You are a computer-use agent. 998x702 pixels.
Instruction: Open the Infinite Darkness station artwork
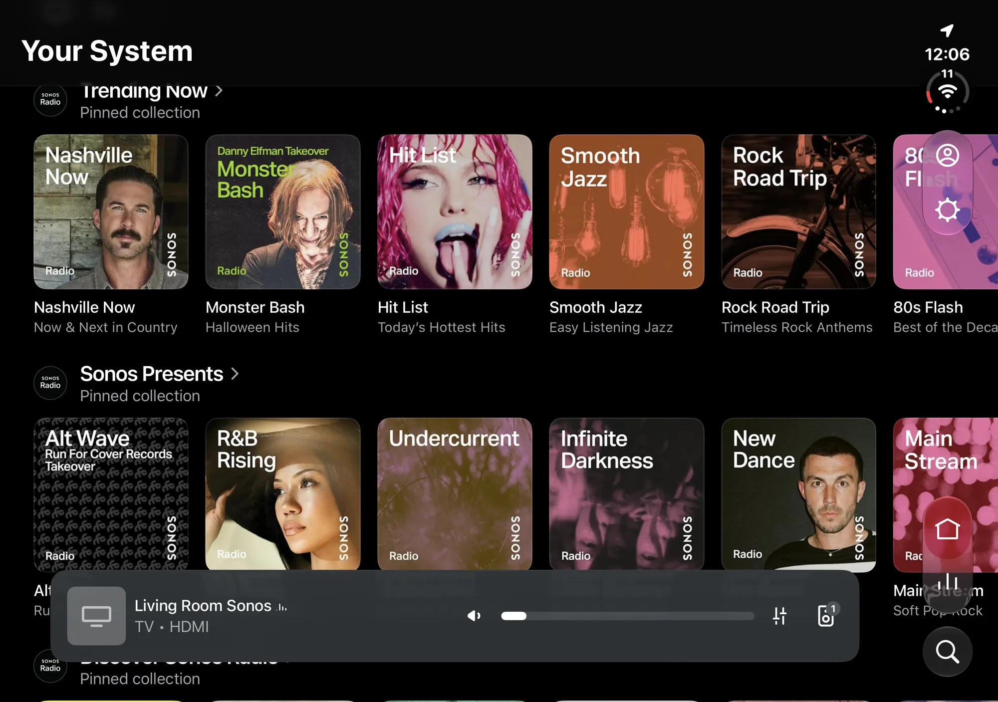tap(627, 494)
